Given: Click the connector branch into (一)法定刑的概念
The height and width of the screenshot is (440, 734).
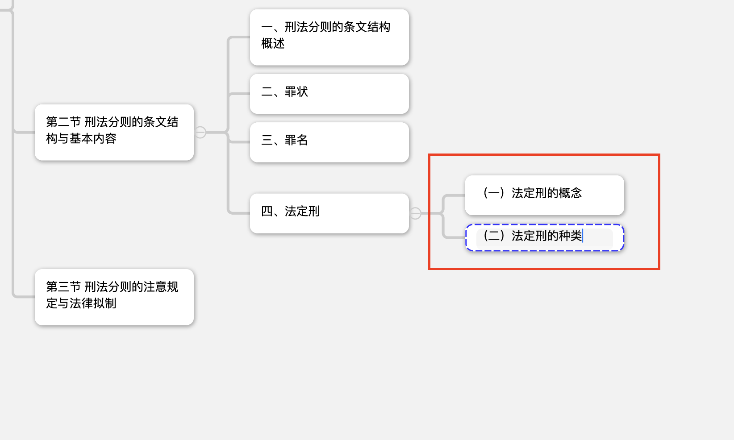Looking at the screenshot, I should [x=455, y=195].
